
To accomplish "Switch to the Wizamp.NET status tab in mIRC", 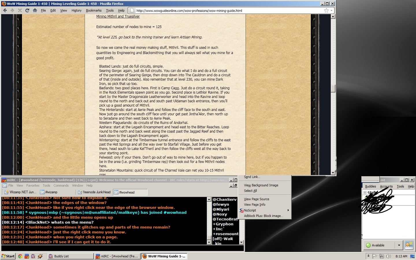I will click(20, 192).
